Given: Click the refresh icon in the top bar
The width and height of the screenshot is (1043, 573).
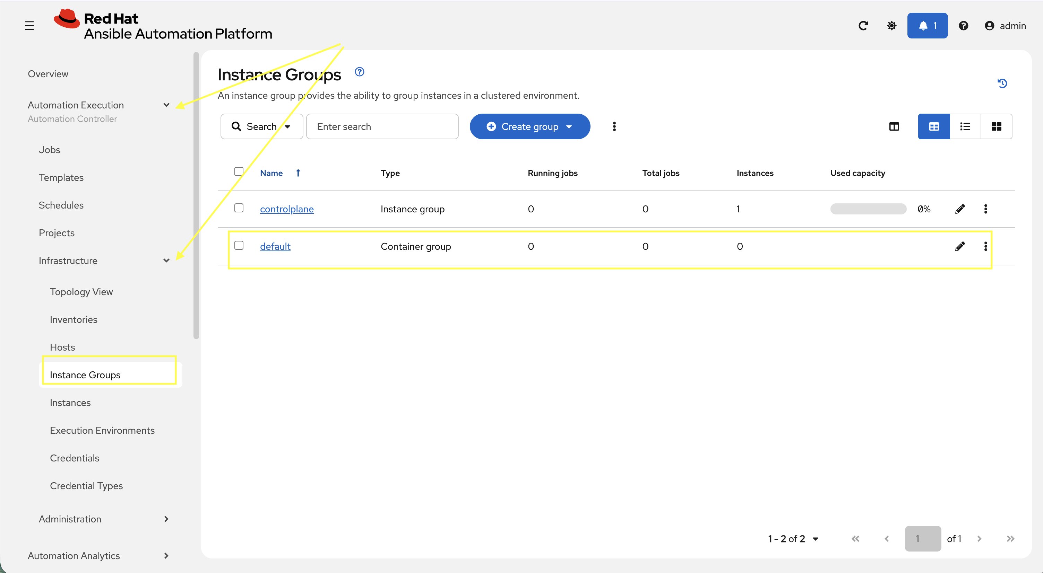Looking at the screenshot, I should point(864,26).
